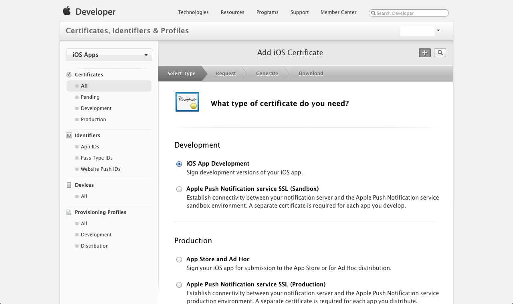Click the Certificates section icon
The height and width of the screenshot is (304, 513).
pyautogui.click(x=69, y=75)
